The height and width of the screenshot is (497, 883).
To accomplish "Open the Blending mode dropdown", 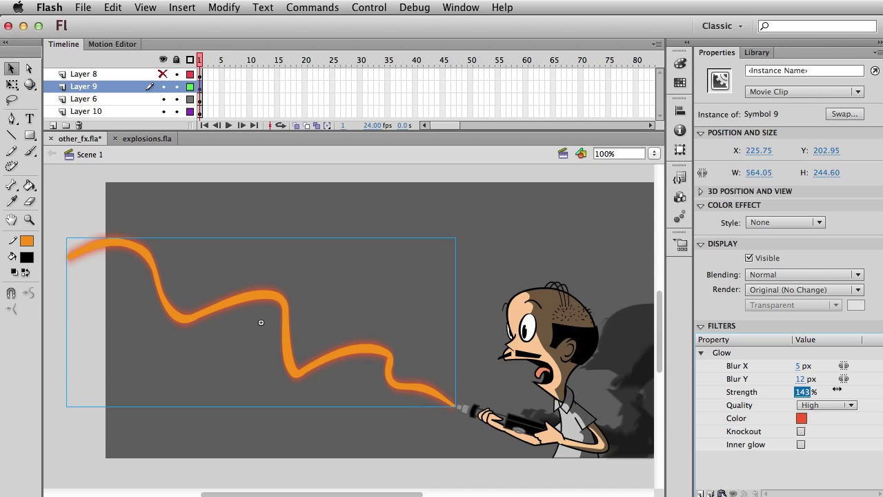I will tap(805, 275).
